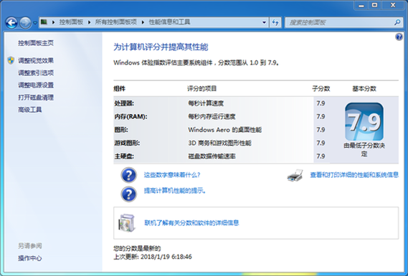Open the address bar history dropdown
Image resolution: width=408 pixels, height=276 pixels.
264,22
